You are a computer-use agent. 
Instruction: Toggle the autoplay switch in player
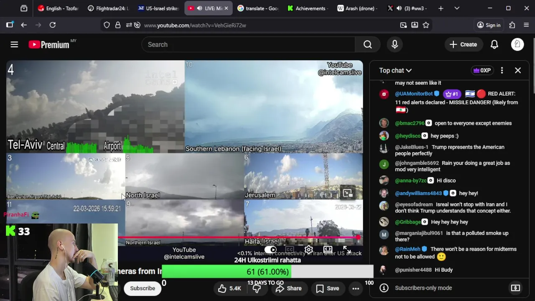[x=270, y=250]
